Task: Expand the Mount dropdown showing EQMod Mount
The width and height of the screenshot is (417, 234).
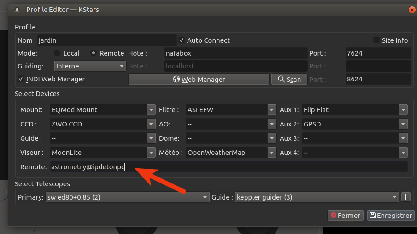Action: (x=102, y=110)
